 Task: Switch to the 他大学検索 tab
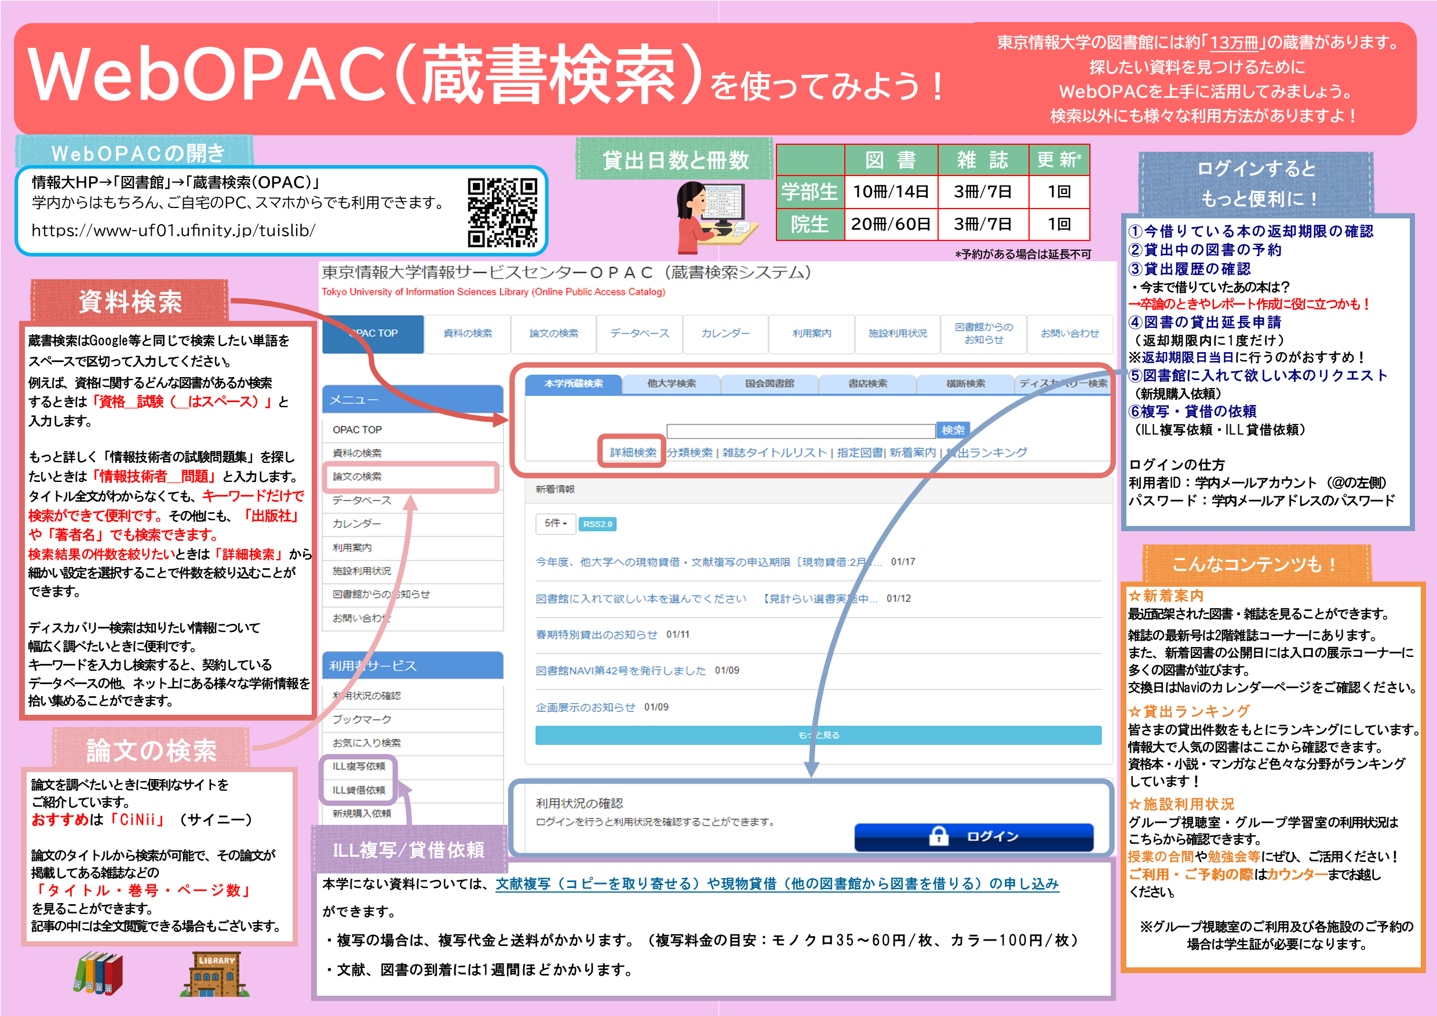[x=671, y=383]
